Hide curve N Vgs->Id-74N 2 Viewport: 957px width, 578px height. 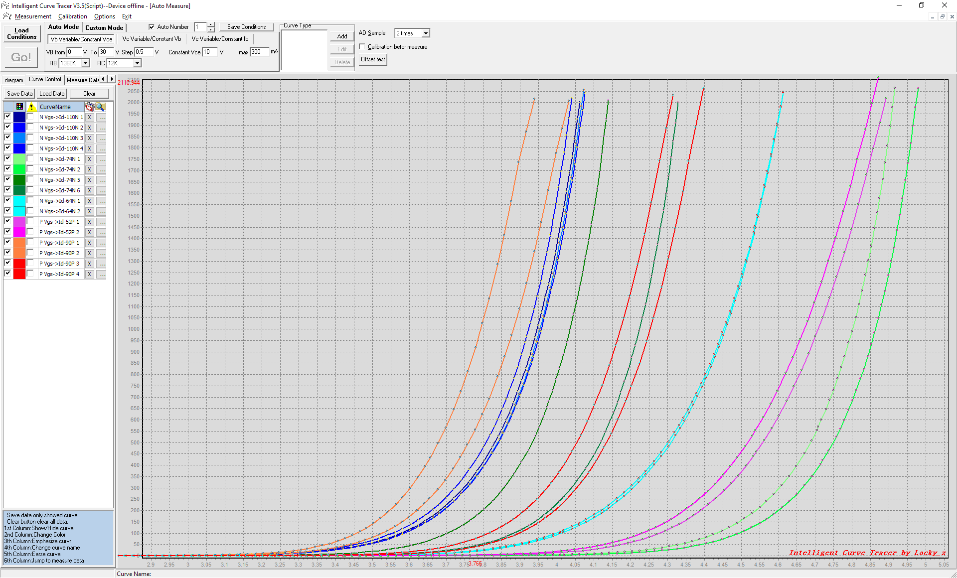pos(7,169)
